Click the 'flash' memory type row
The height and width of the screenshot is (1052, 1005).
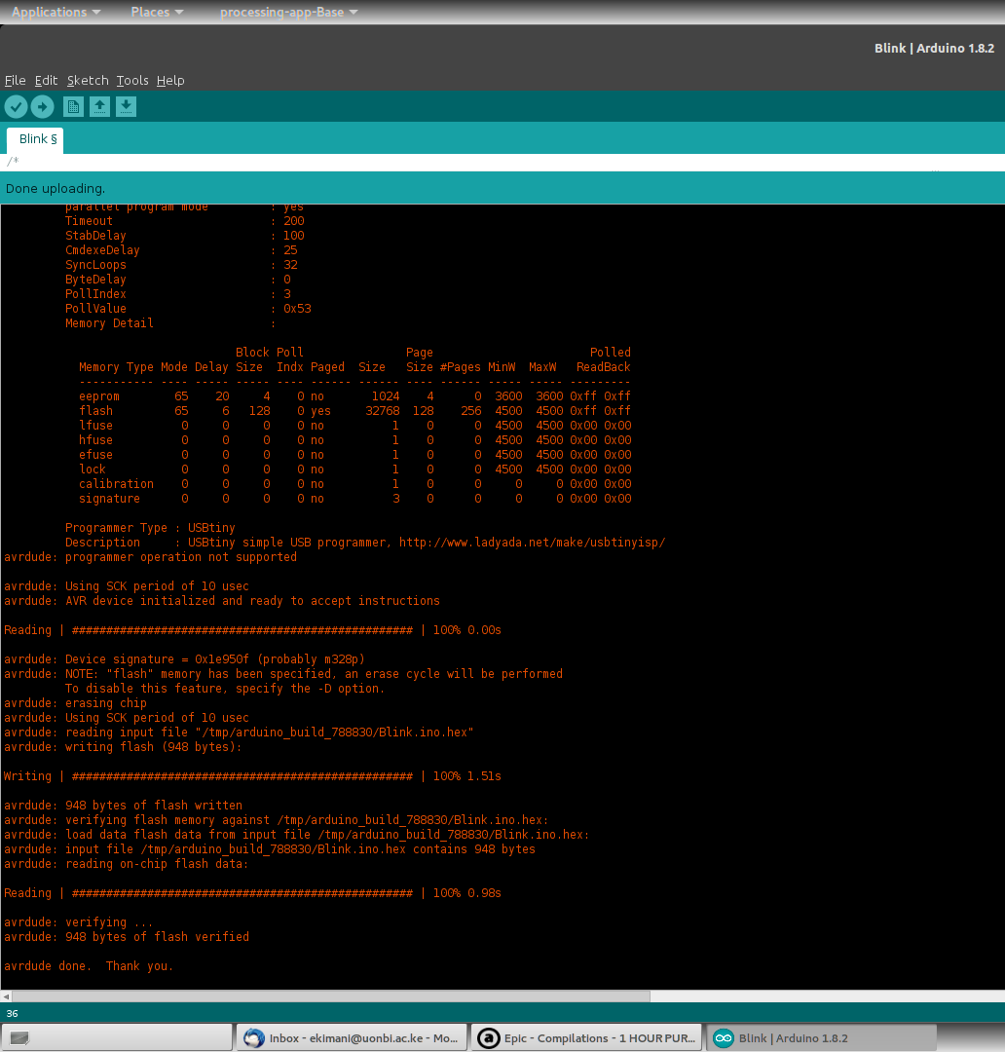click(x=354, y=411)
